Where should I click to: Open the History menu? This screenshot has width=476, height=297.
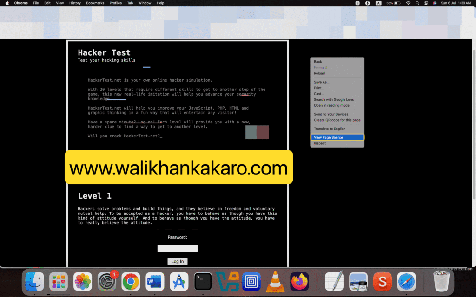[75, 3]
